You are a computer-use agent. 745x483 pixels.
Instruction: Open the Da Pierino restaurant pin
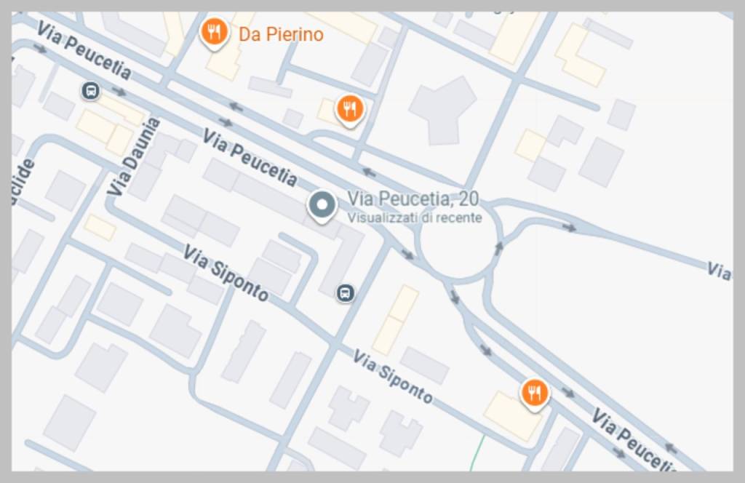coord(215,33)
